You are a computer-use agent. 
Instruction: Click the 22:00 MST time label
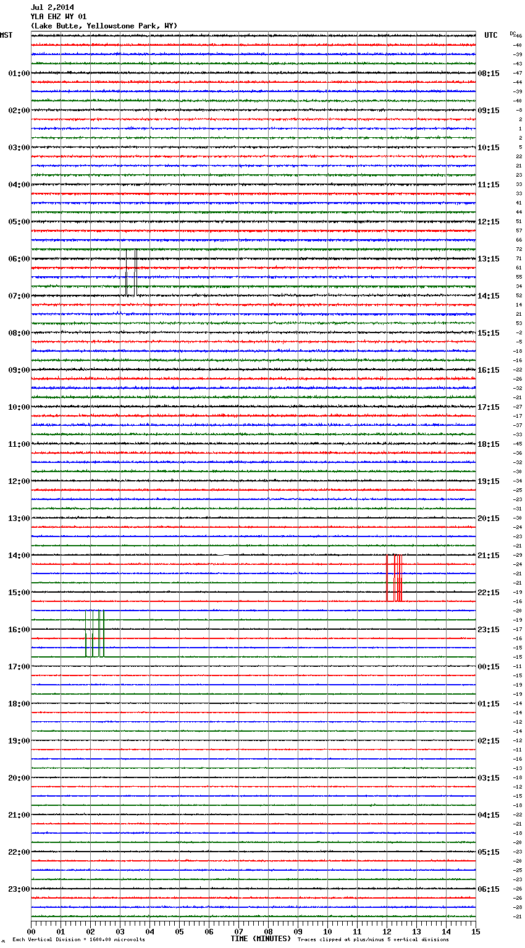point(19,852)
